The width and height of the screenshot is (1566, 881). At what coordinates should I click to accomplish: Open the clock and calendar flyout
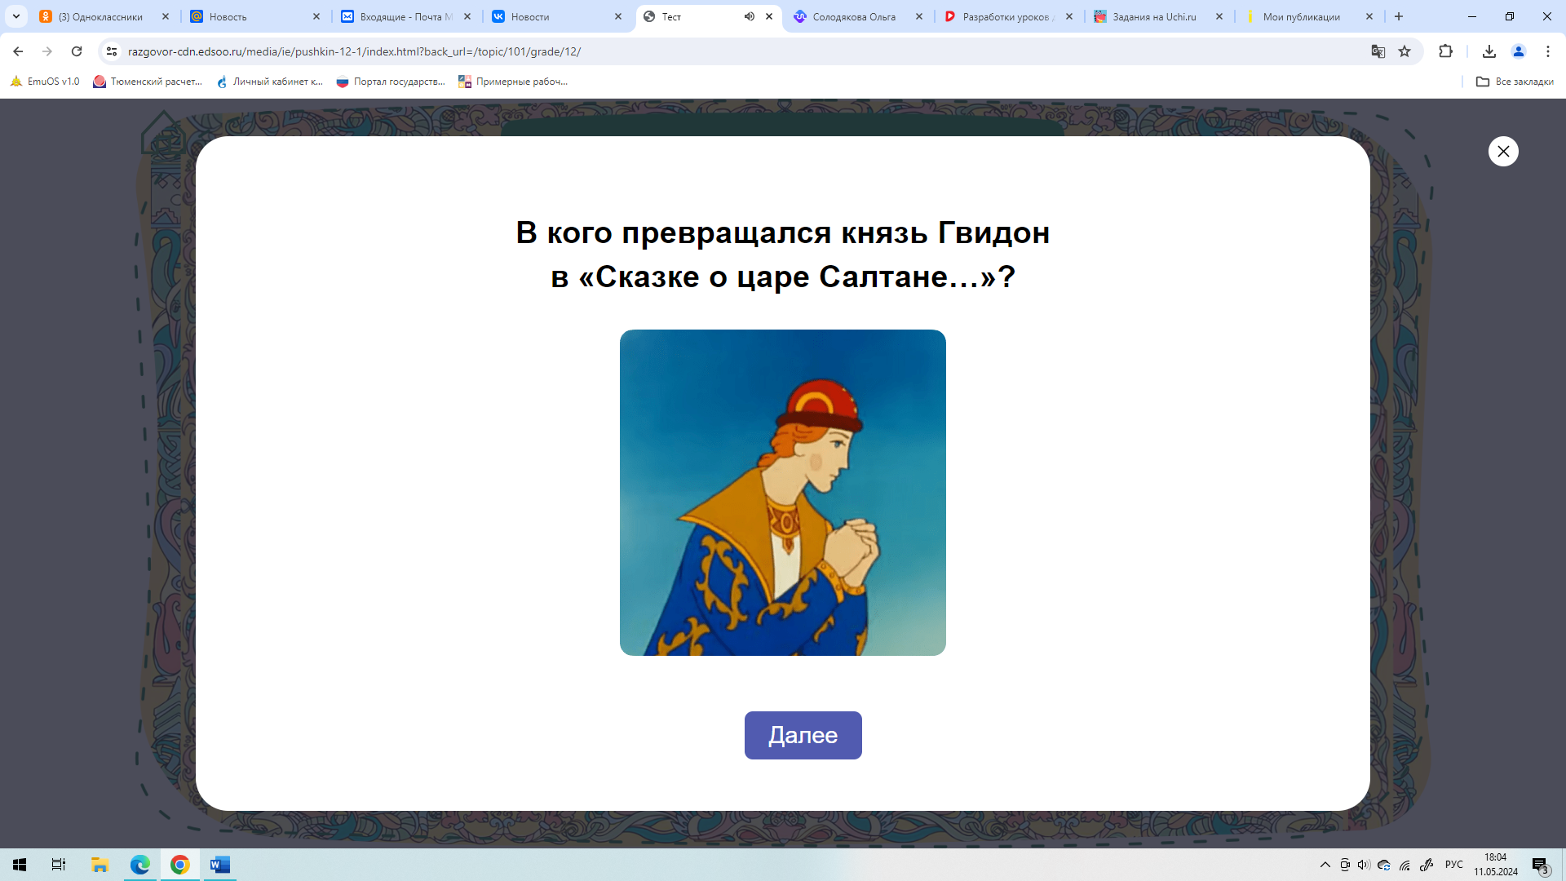[1496, 865]
